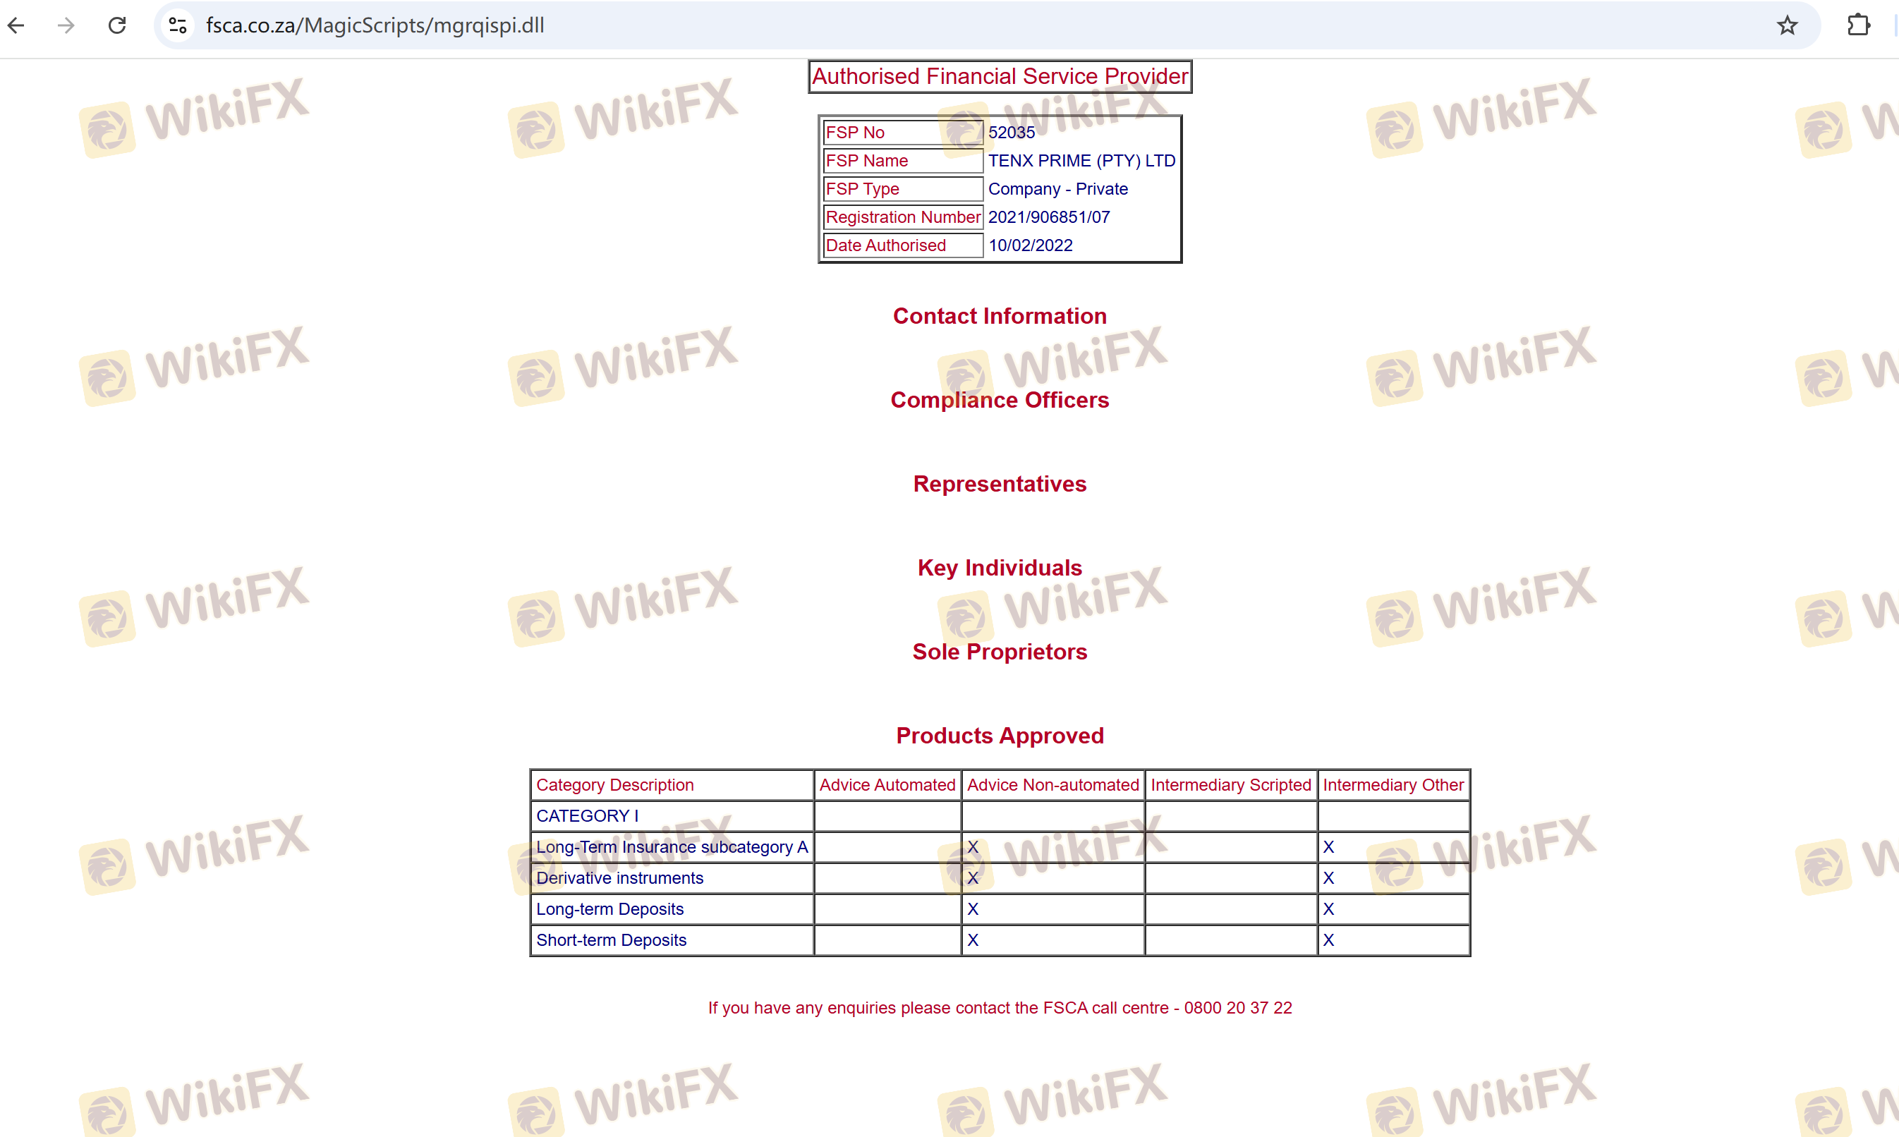Viewport: 1899px width, 1137px height.
Task: Click the FSP number 52035 value
Action: [1010, 133]
